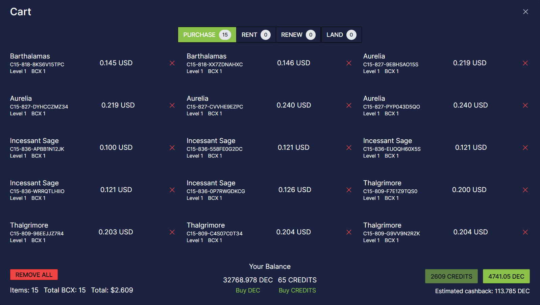Remove Thalgrimore 0.200 USD from cart
The image size is (540, 305).
(x=525, y=190)
